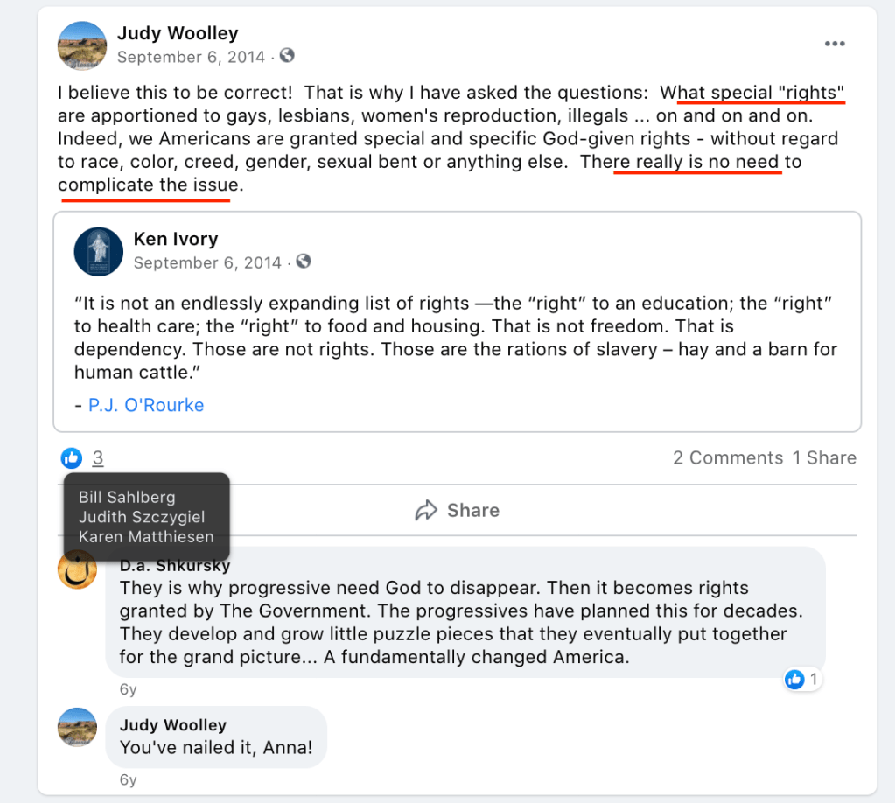
Task: Click the Share arrow button
Action: (457, 510)
